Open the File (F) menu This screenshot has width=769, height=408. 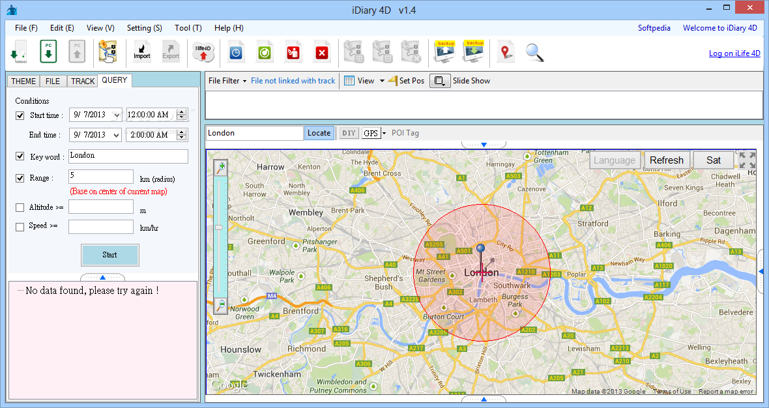coord(26,28)
